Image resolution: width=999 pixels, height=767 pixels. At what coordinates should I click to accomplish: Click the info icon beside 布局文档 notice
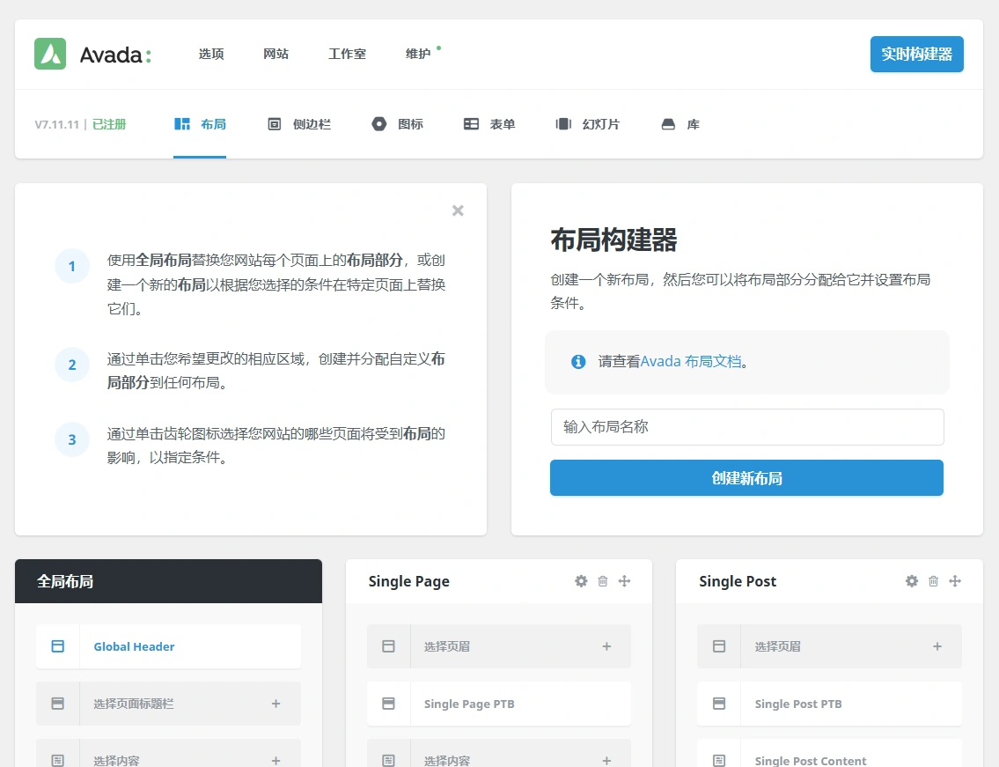578,362
